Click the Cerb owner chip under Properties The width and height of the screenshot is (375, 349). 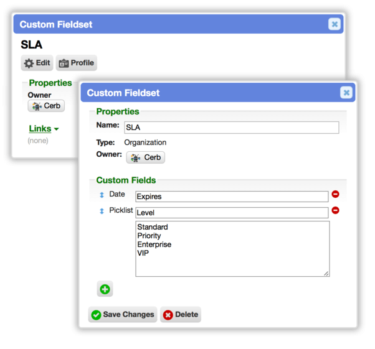pyautogui.click(x=46, y=106)
